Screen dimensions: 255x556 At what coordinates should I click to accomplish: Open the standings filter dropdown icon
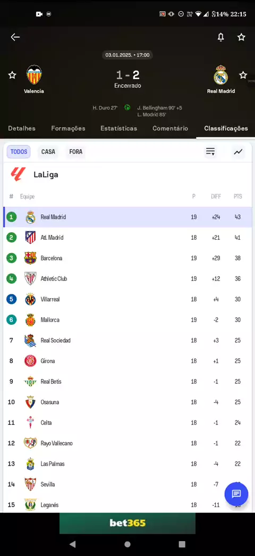(x=210, y=152)
